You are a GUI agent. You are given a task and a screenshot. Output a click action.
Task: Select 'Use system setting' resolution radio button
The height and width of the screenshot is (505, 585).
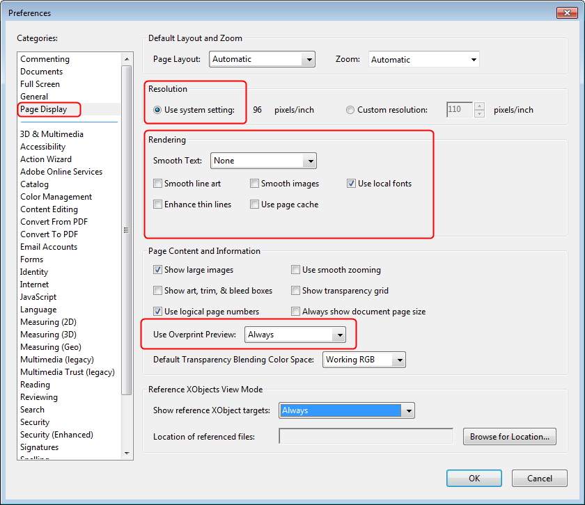coord(157,110)
